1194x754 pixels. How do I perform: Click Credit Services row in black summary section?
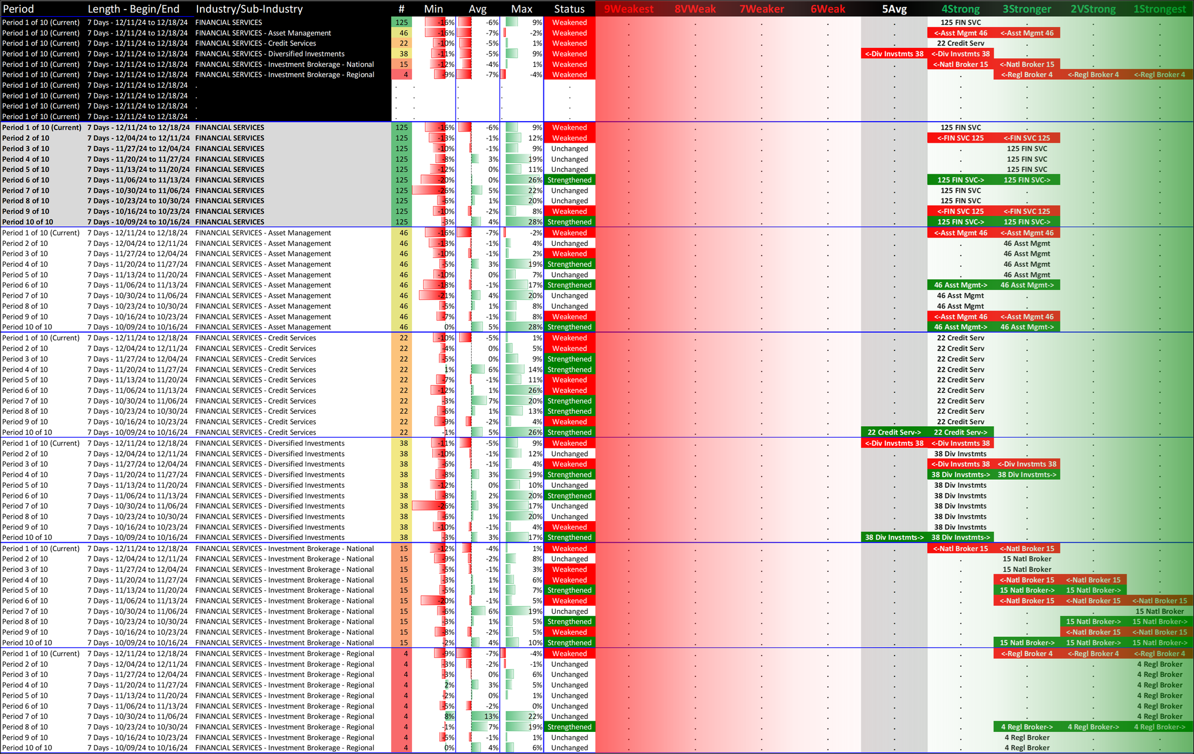pos(256,44)
